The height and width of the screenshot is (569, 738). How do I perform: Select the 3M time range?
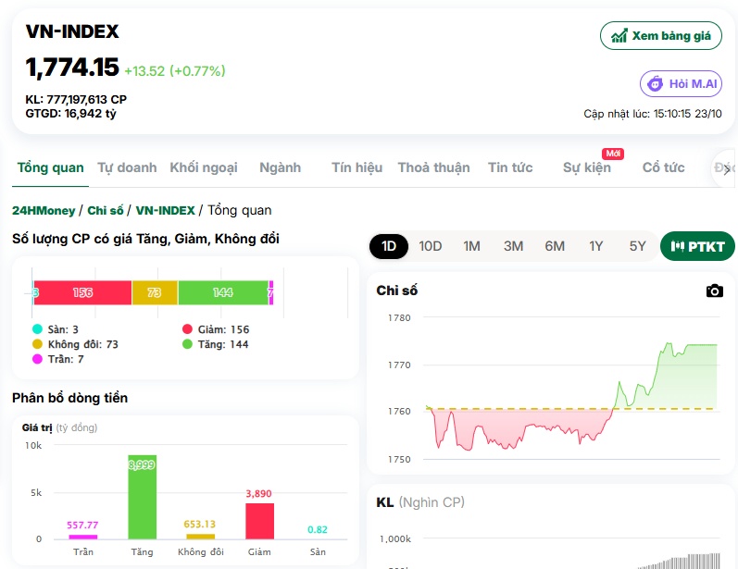pos(513,246)
